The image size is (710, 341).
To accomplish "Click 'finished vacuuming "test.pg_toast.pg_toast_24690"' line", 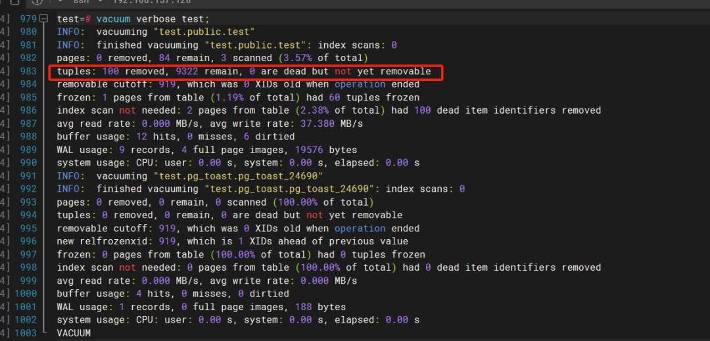I will pyautogui.click(x=261, y=189).
